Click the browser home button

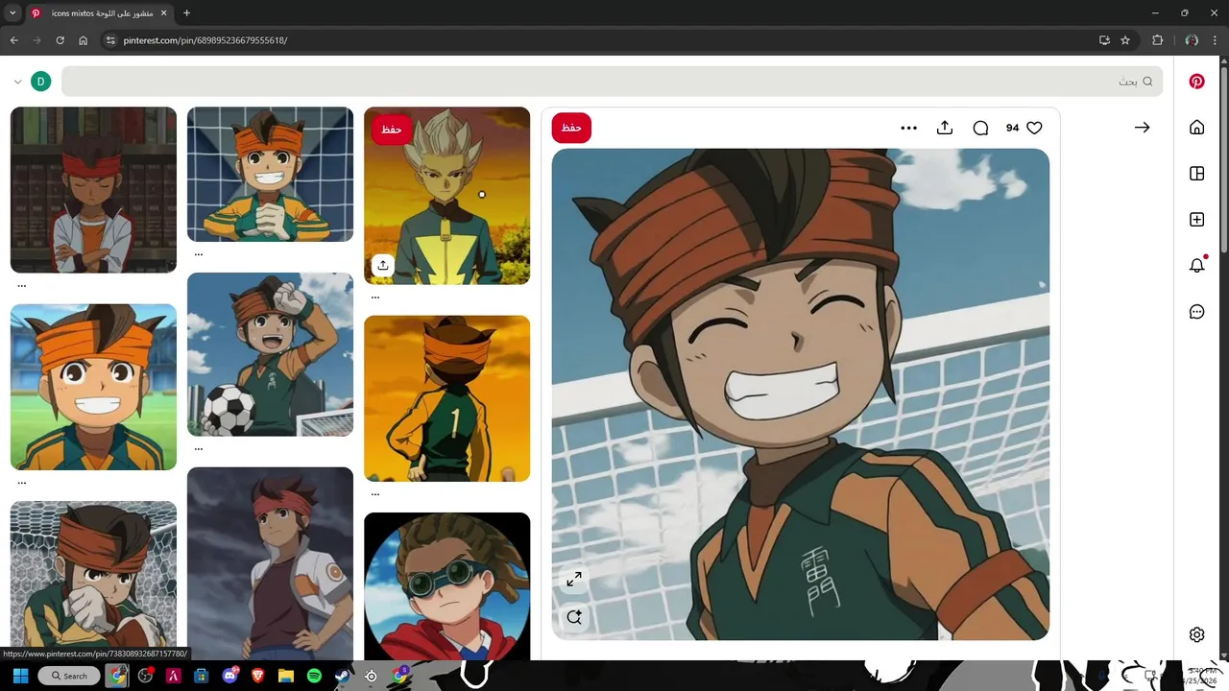click(x=83, y=40)
